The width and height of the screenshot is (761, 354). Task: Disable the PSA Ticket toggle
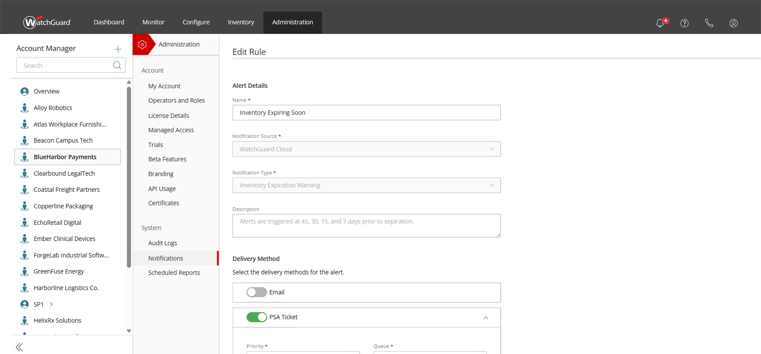pos(256,317)
